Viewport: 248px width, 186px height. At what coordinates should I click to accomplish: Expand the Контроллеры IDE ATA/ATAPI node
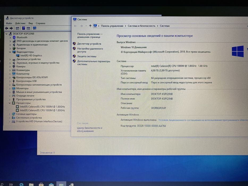tap(10, 78)
